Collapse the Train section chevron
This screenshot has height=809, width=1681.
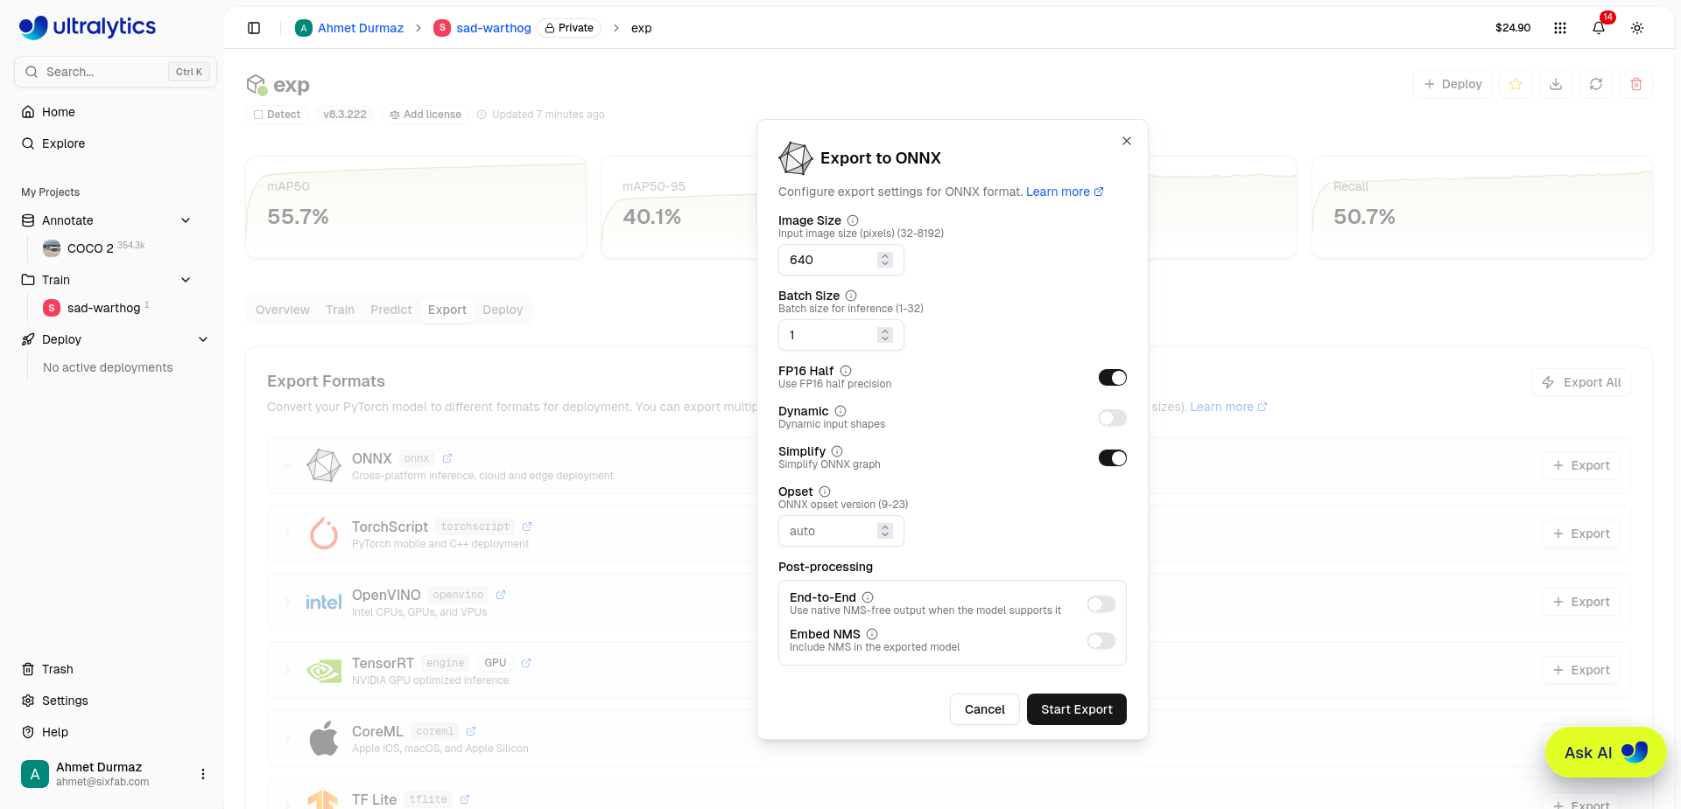[186, 280]
